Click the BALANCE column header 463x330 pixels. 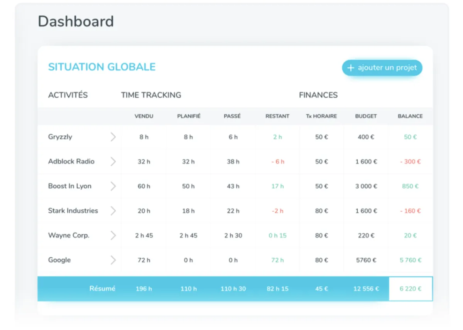pyautogui.click(x=410, y=116)
